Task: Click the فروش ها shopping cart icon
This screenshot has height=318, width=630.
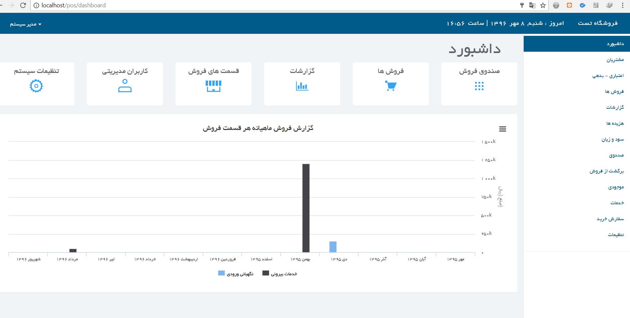Action: click(x=390, y=86)
